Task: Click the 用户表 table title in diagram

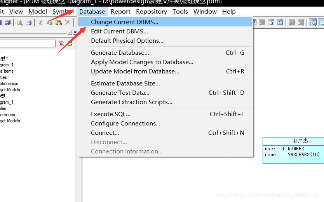Action: click(300, 141)
